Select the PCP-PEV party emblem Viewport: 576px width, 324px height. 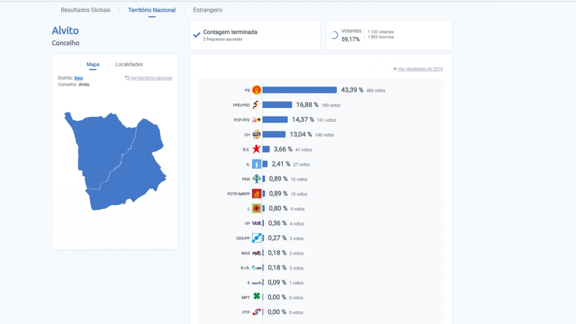click(x=256, y=120)
